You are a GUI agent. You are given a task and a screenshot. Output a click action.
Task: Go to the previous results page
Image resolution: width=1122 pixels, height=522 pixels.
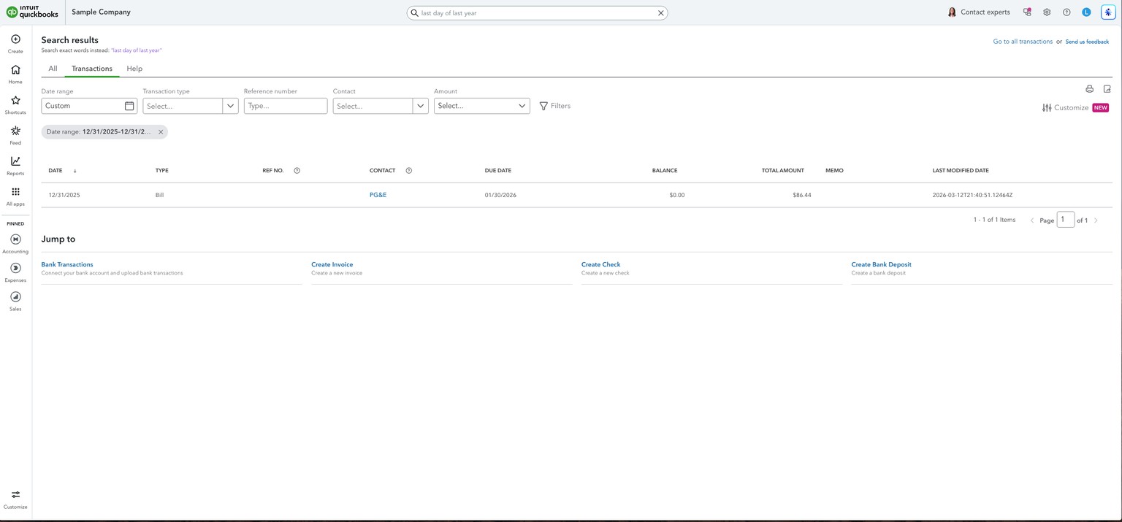pyautogui.click(x=1032, y=220)
